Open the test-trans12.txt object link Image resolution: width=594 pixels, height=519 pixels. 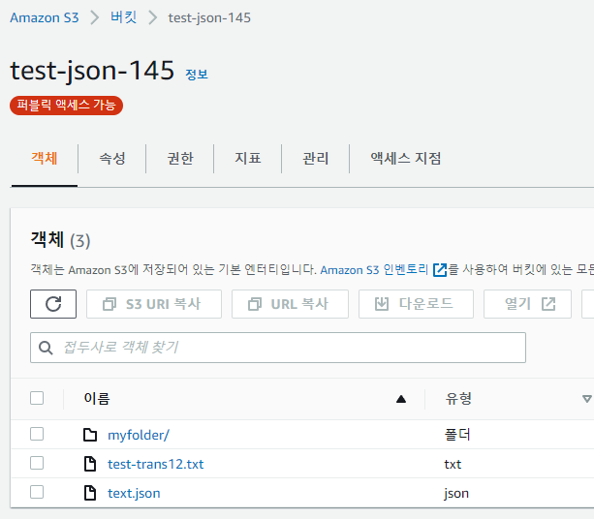click(x=156, y=464)
